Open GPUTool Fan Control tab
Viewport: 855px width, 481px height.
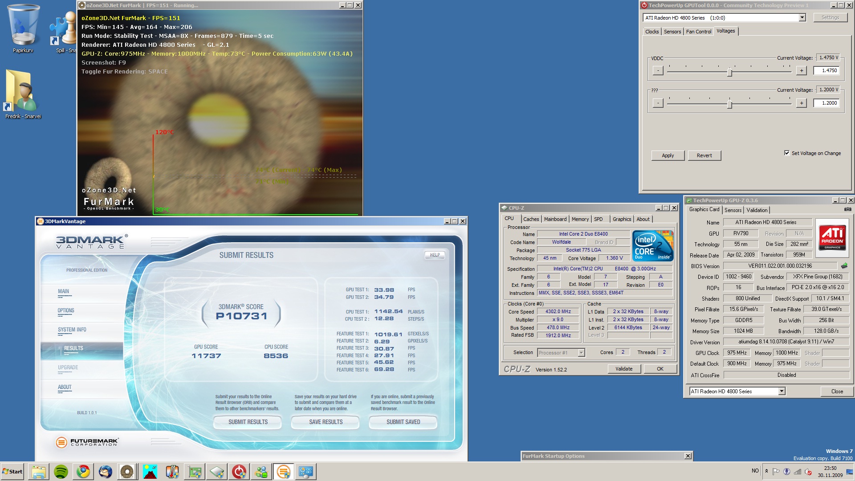pos(698,32)
